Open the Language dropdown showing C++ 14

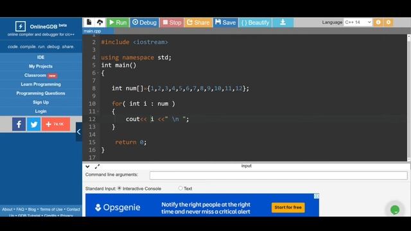tap(358, 22)
